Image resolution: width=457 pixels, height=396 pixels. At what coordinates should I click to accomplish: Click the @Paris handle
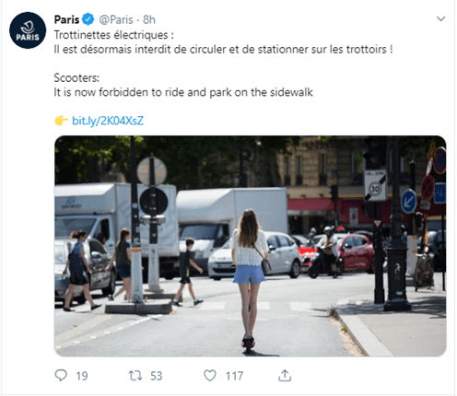click(116, 19)
